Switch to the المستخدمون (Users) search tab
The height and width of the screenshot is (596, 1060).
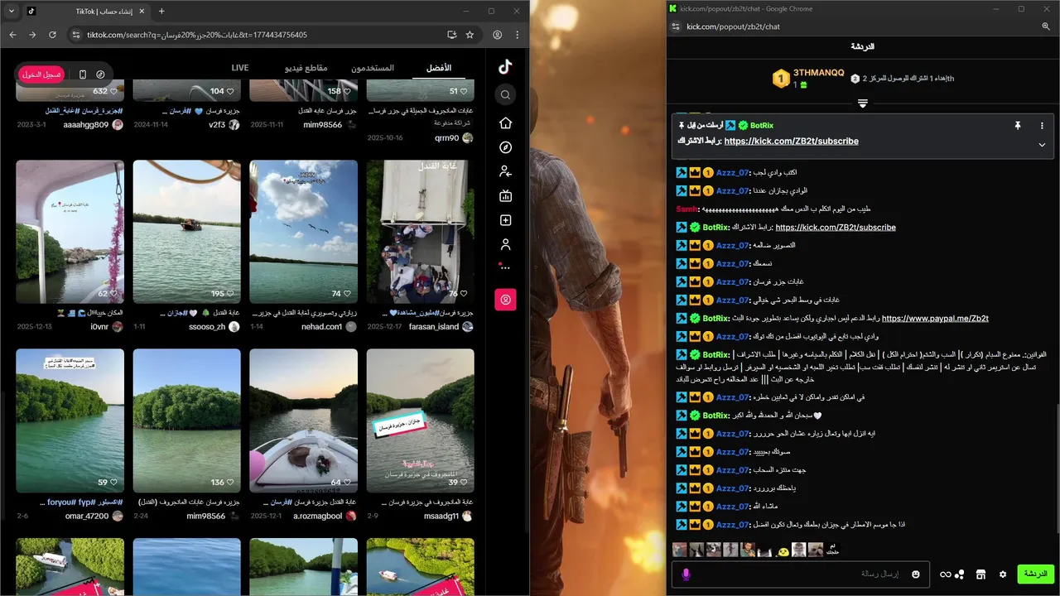[x=373, y=68]
